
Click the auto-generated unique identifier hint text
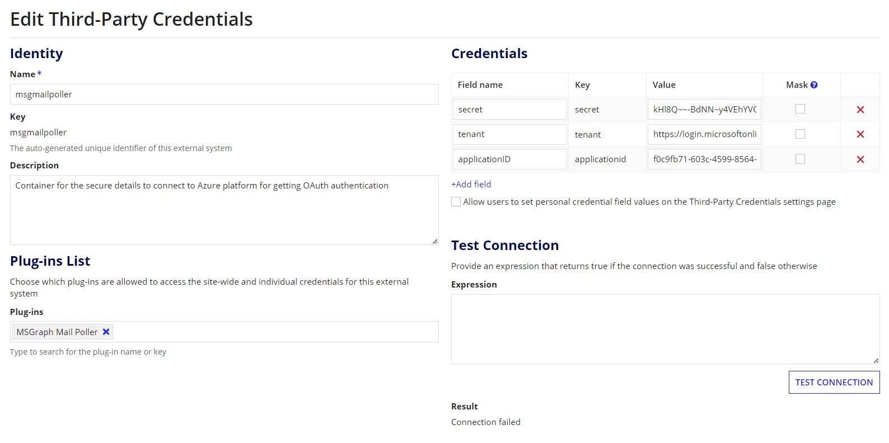[121, 148]
